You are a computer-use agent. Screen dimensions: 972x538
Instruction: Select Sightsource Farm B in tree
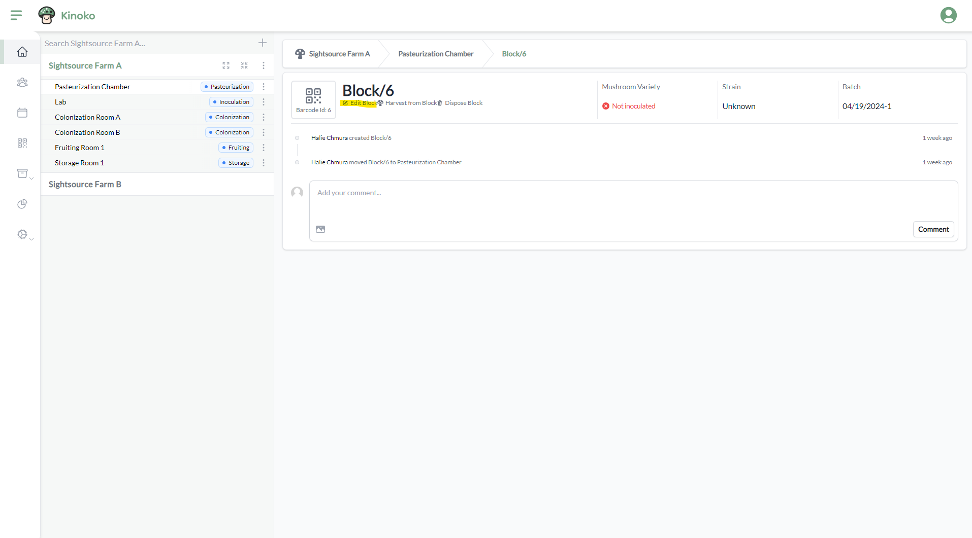pyautogui.click(x=85, y=184)
